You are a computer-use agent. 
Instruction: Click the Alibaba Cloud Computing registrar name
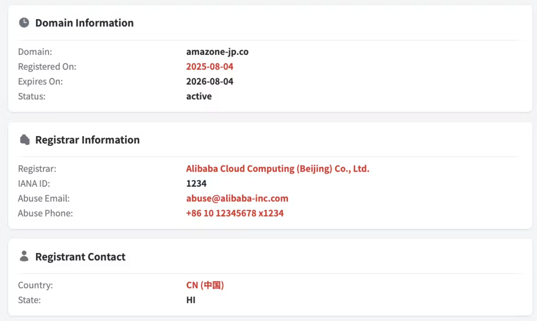pyautogui.click(x=277, y=169)
